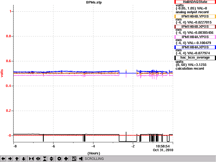Click the y-axis tick label 0.4
Screen dimensions: 216x162
click(x=9, y=86)
